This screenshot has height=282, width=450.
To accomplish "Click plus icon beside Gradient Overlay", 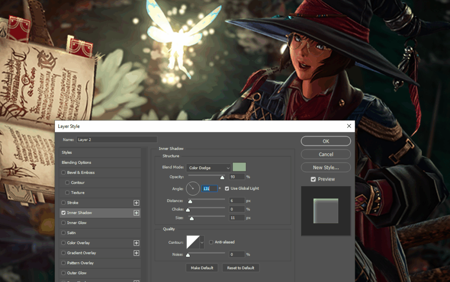I will (136, 253).
